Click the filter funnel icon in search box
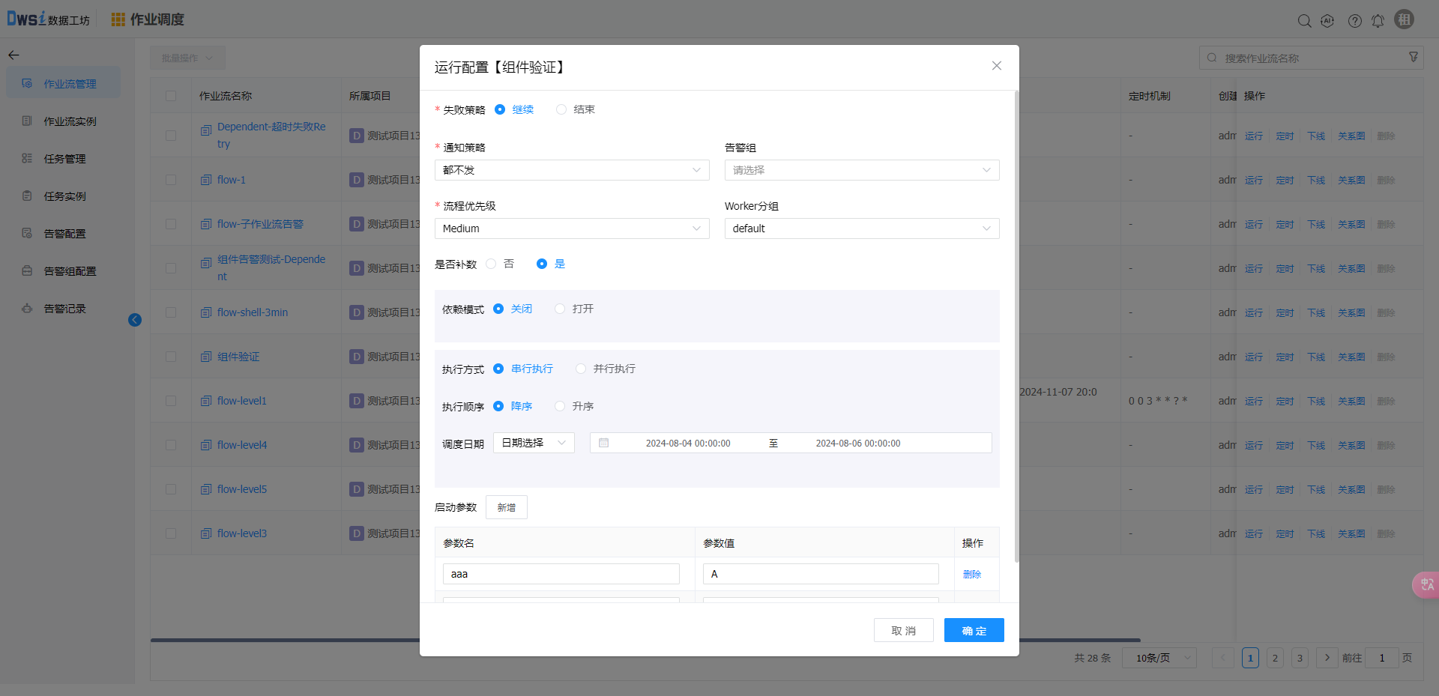 pyautogui.click(x=1414, y=58)
